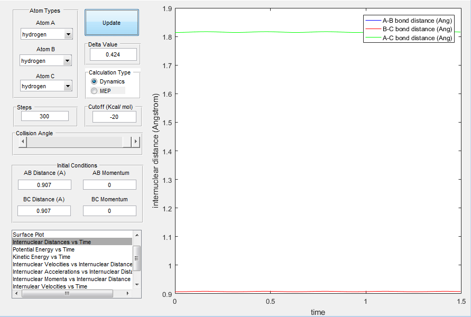Select Internuclear Momenta vs Internuclear Distance
The image size is (471, 317).
pos(72,279)
